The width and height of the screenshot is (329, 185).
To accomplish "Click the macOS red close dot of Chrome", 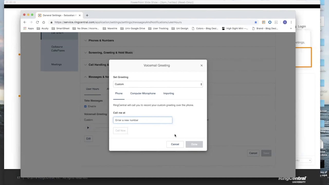I will 24,15.
